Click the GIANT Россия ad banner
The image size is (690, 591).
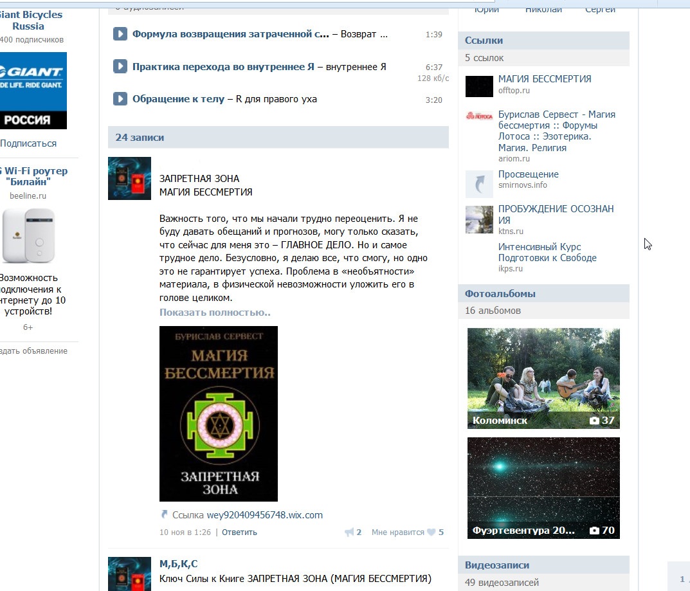(33, 91)
